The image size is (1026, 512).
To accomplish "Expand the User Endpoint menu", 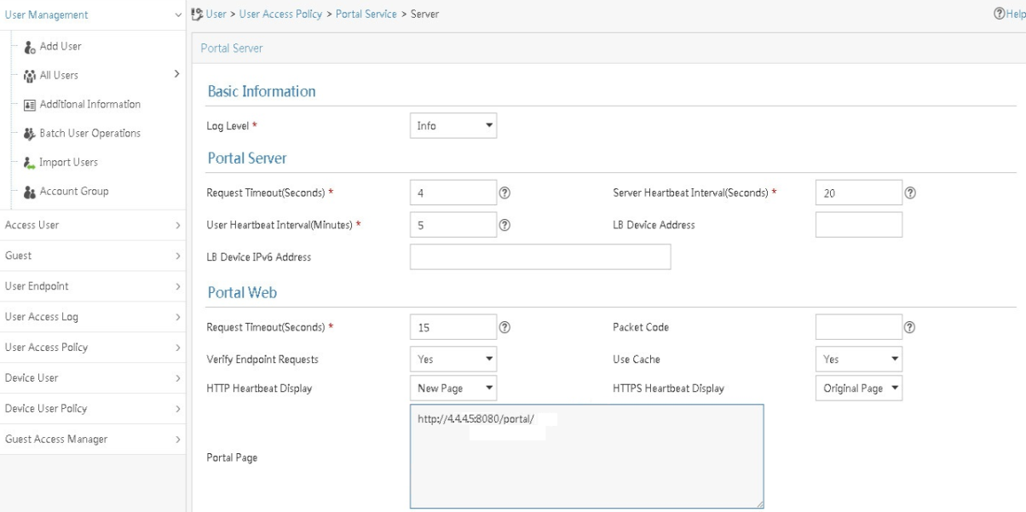I will (x=177, y=286).
